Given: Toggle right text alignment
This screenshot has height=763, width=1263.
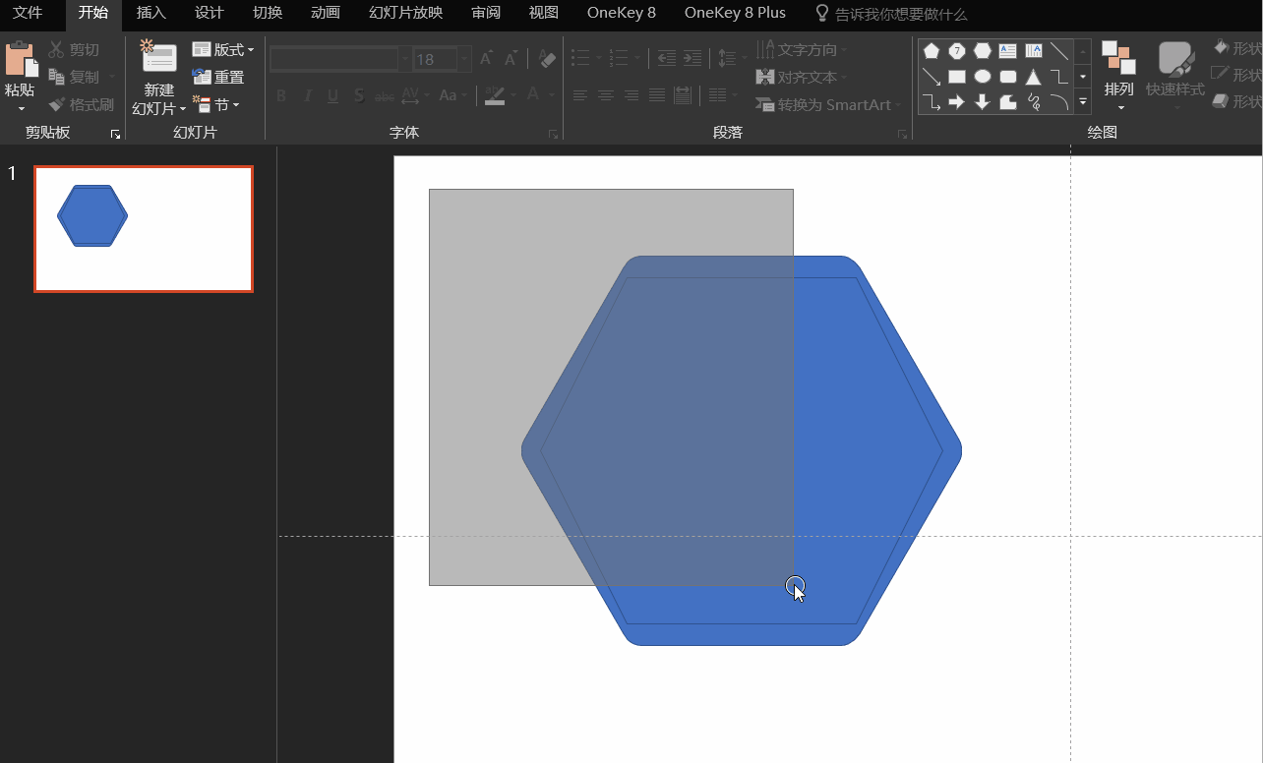Looking at the screenshot, I should point(631,95).
